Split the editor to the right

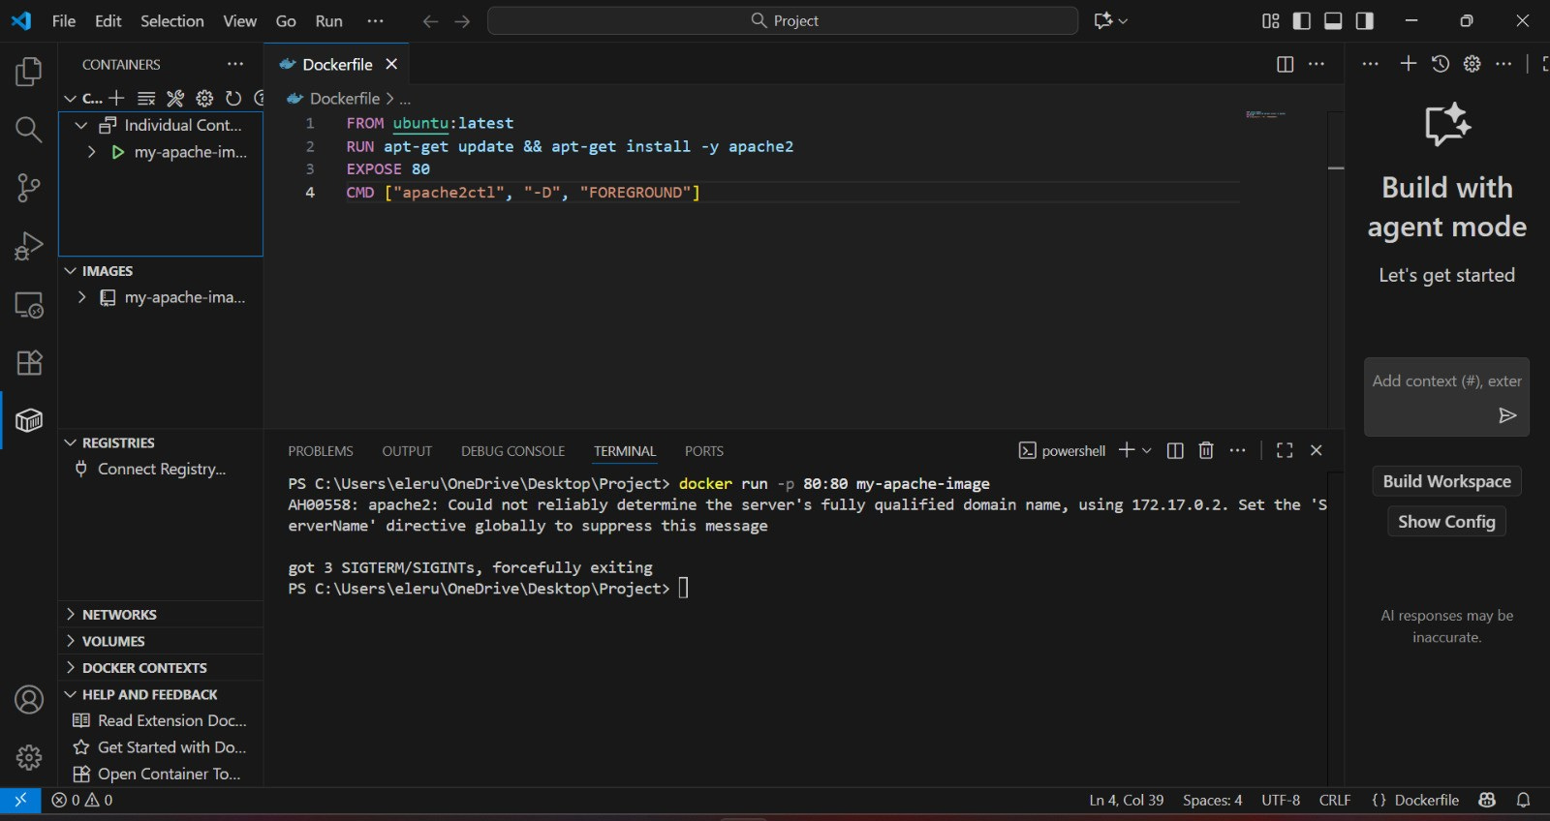tap(1285, 64)
